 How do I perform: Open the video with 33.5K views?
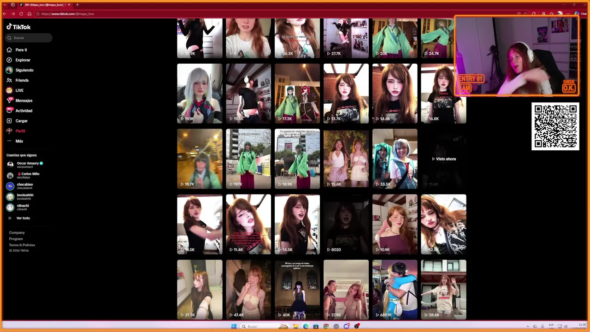(395, 159)
